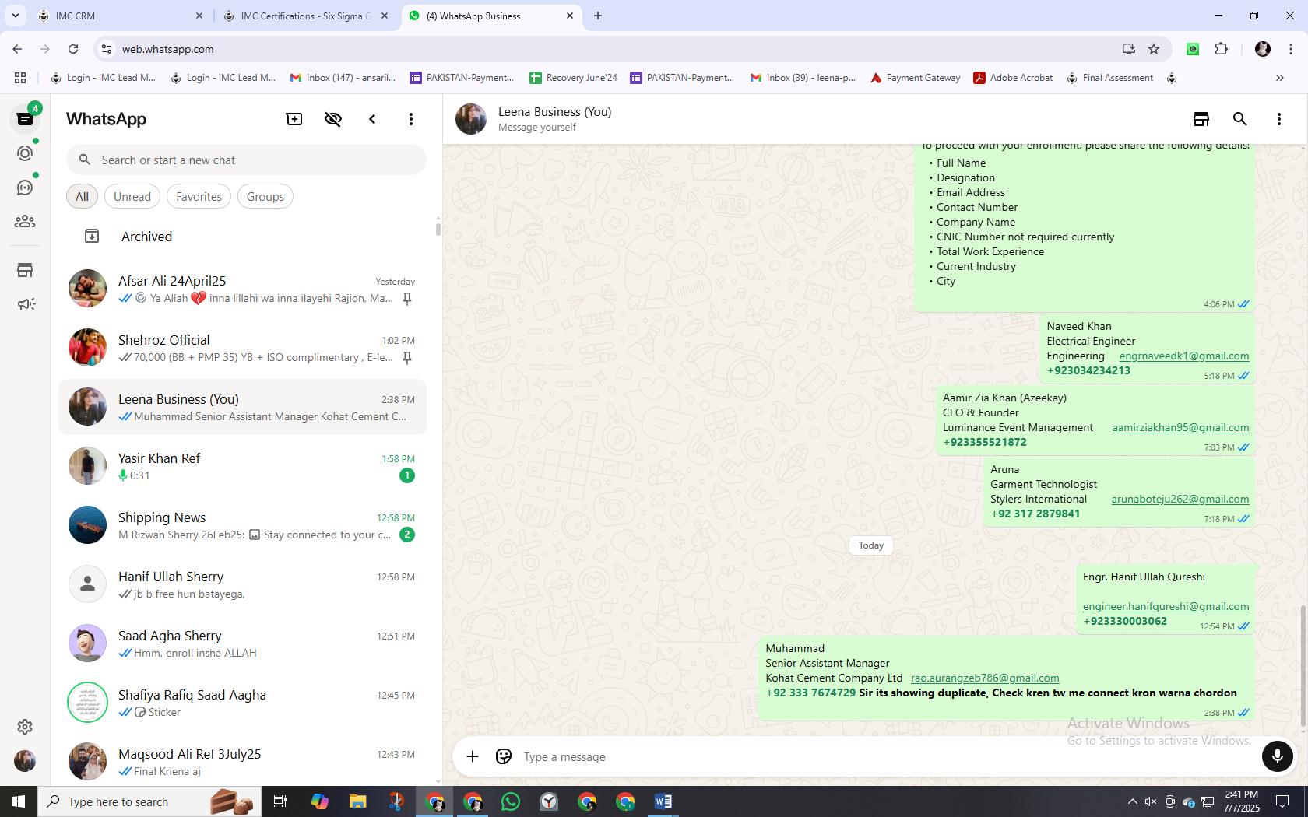
Task: Switch to IMC CRM browser tab
Action: (x=121, y=16)
